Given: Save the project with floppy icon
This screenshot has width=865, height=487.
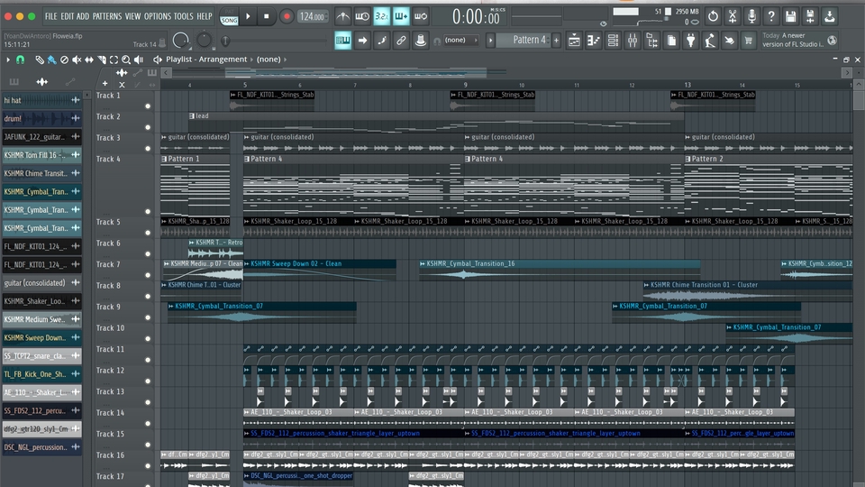Looking at the screenshot, I should [790, 16].
